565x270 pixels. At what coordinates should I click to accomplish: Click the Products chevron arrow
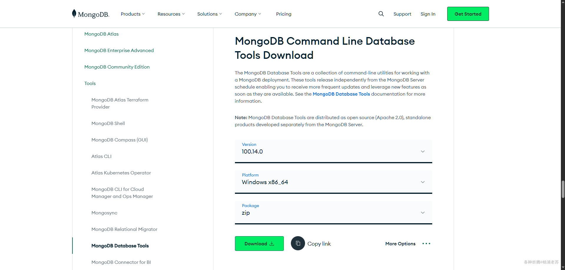click(143, 14)
